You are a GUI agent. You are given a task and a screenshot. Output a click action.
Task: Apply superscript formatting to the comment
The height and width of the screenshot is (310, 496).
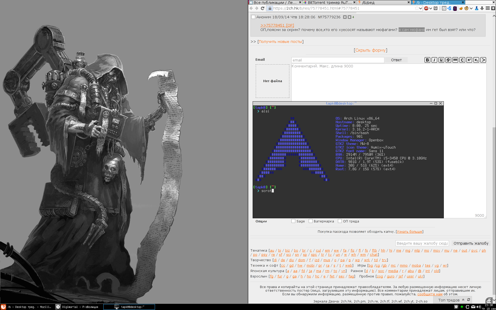coord(469,60)
